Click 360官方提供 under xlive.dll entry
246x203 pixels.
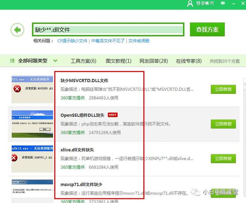(x=73, y=167)
